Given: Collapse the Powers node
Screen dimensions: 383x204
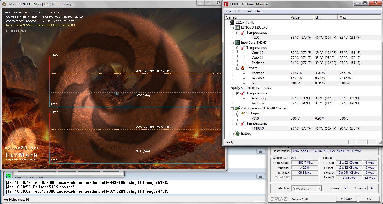Looking at the screenshot, I should (237, 68).
